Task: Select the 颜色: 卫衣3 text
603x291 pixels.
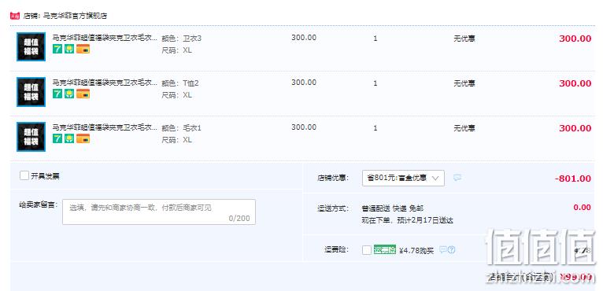Action: [182, 39]
